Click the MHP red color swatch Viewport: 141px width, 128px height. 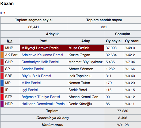2,48
